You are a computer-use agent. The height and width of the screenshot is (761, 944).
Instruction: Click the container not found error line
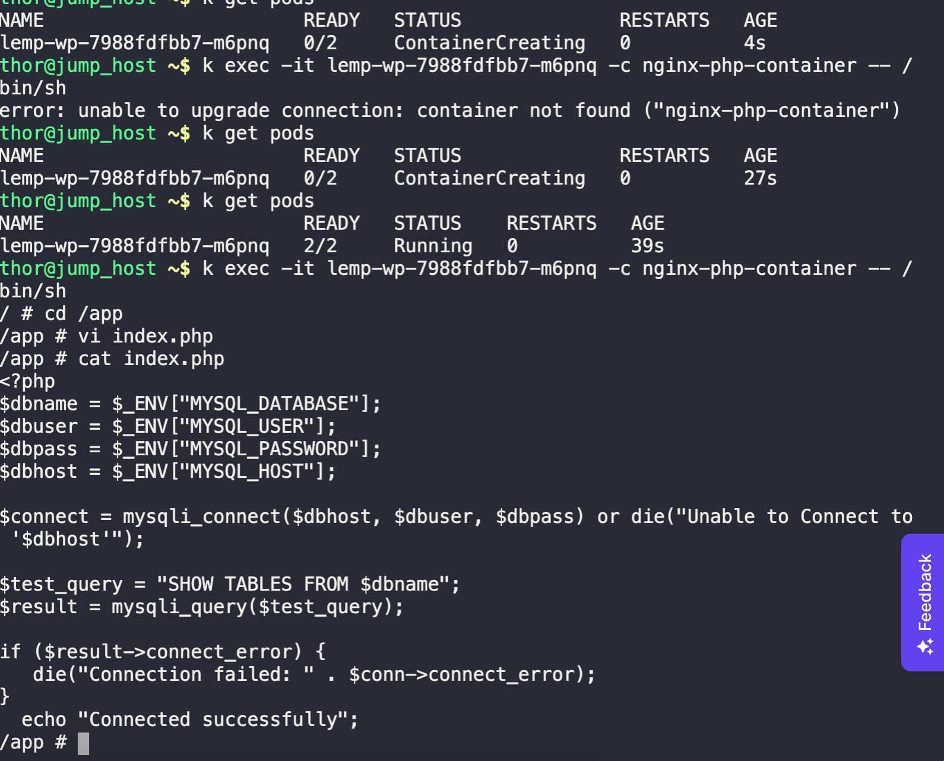click(450, 110)
